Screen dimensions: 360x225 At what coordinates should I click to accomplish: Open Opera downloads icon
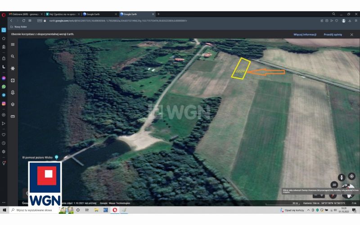[350, 21]
